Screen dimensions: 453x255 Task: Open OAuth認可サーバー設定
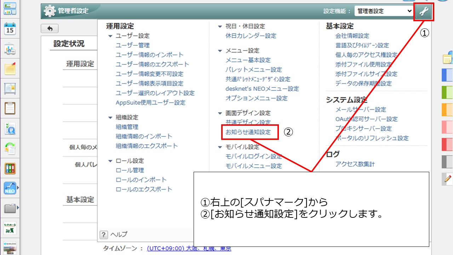(366, 119)
